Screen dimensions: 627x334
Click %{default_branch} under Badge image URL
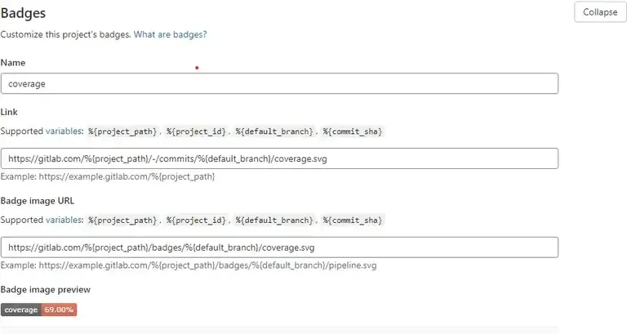[x=274, y=220]
